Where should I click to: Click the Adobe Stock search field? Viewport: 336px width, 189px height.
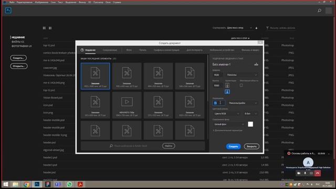point(136,146)
